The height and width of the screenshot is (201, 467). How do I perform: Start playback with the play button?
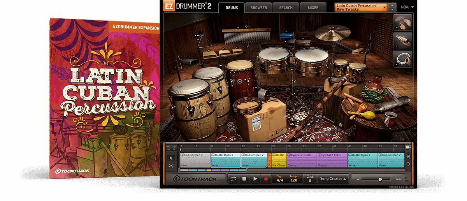click(x=255, y=179)
